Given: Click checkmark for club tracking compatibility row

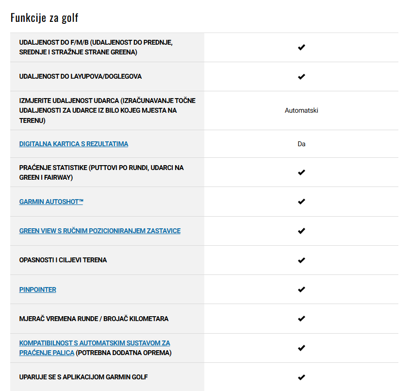Looking at the screenshot, I should tap(301, 348).
